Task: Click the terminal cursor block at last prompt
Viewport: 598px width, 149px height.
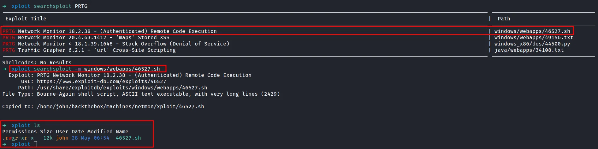Action: tap(35, 144)
